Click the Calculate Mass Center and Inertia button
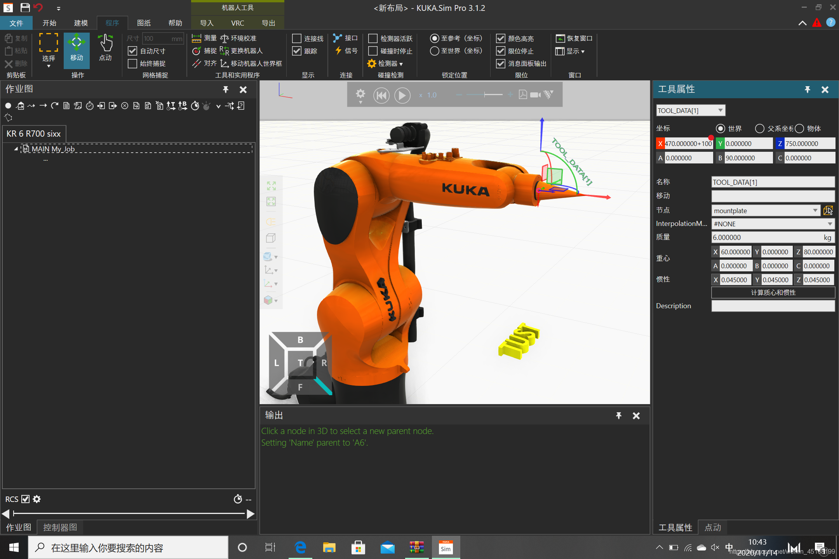The image size is (839, 559). pos(773,293)
